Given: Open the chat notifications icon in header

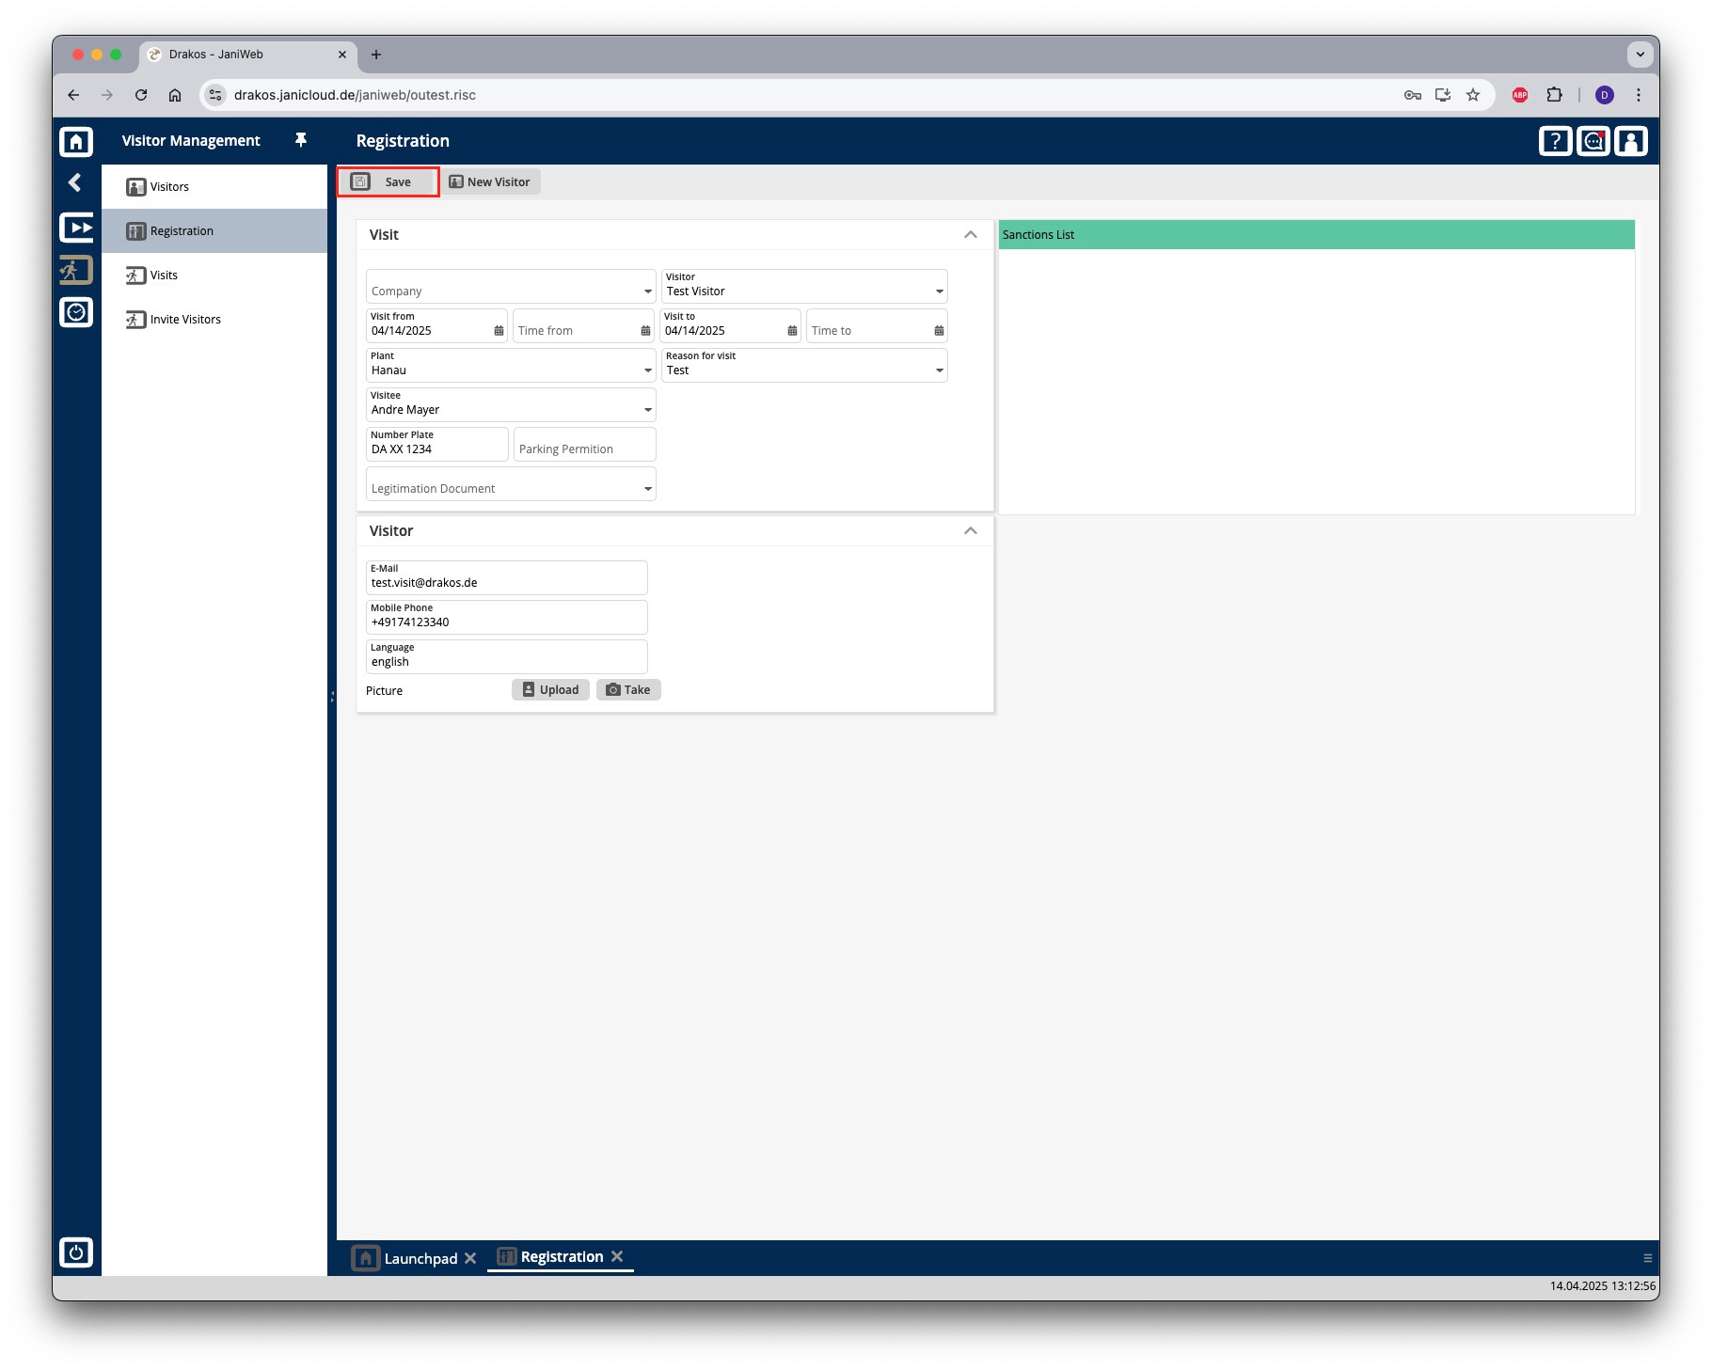Looking at the screenshot, I should [x=1593, y=141].
